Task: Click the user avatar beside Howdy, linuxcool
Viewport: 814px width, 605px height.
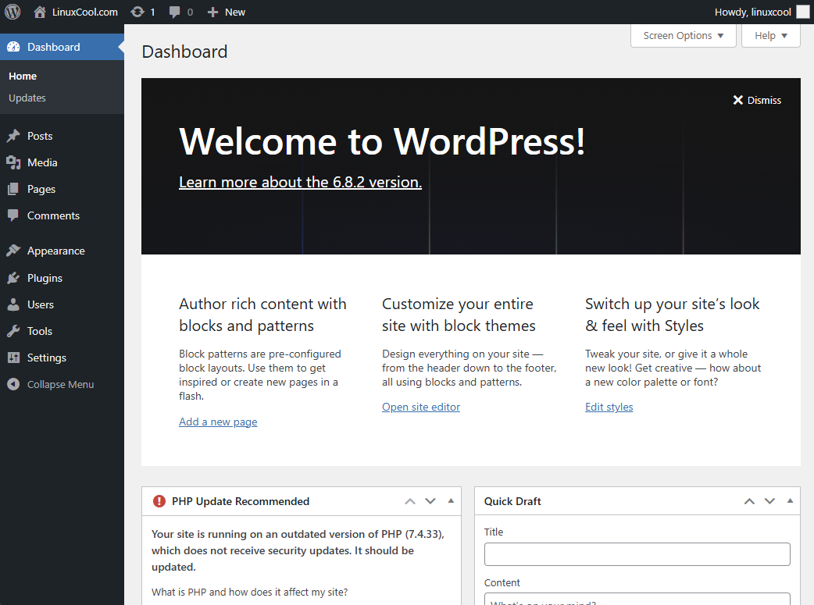Action: click(x=802, y=12)
